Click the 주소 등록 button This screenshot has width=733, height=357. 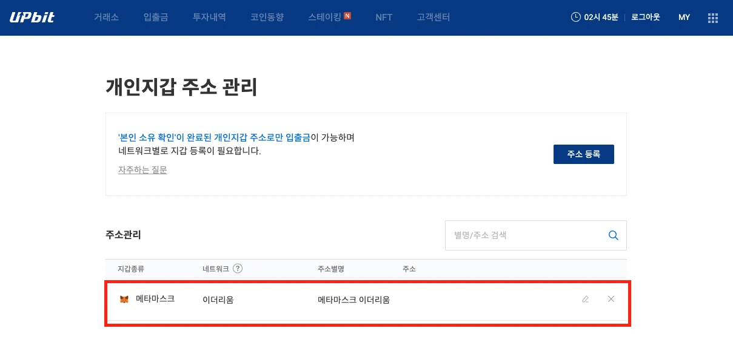[584, 154]
